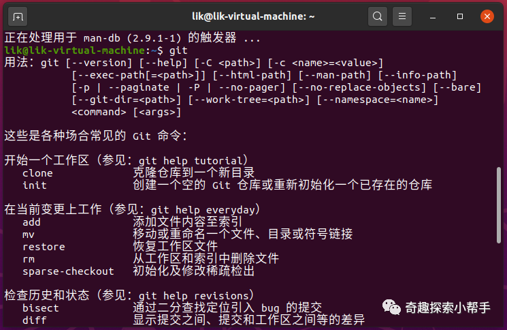Image resolution: width=507 pixels, height=330 pixels.
Task: Click the 'restore' command entry
Action: pyautogui.click(x=44, y=246)
